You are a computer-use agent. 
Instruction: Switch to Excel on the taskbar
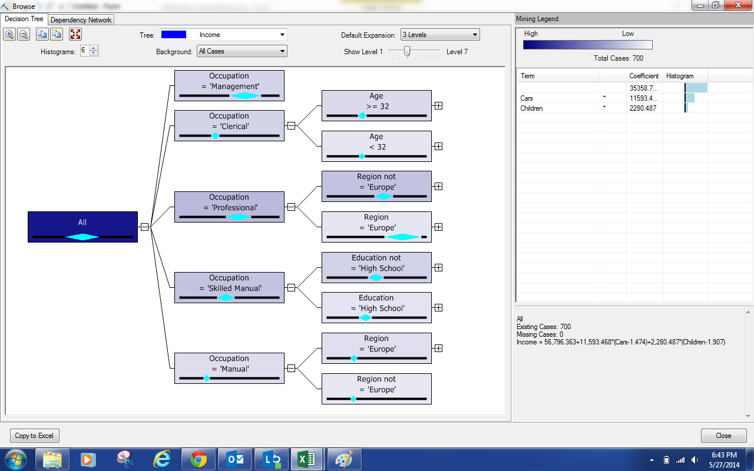click(x=307, y=459)
